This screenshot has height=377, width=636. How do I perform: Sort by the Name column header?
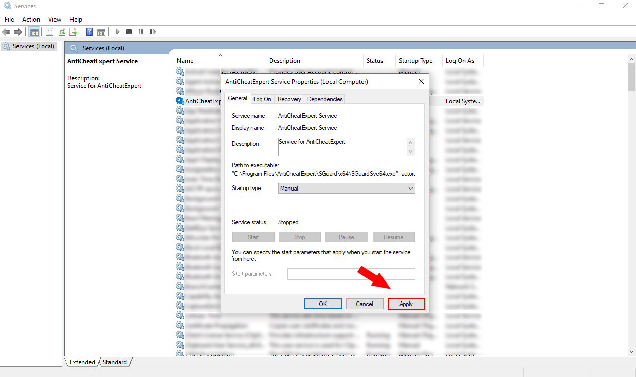tap(220, 61)
